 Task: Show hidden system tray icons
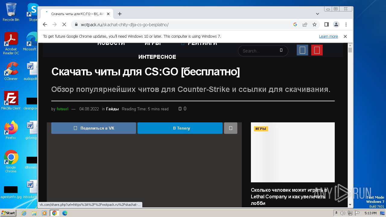337,213
